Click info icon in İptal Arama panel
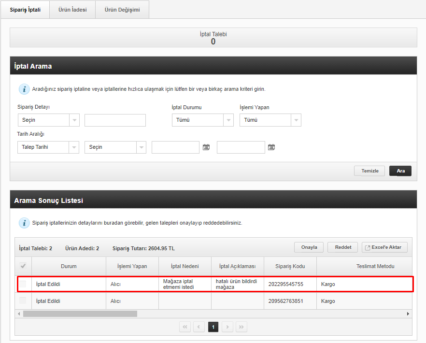This screenshot has height=343, width=426. pyautogui.click(x=24, y=89)
